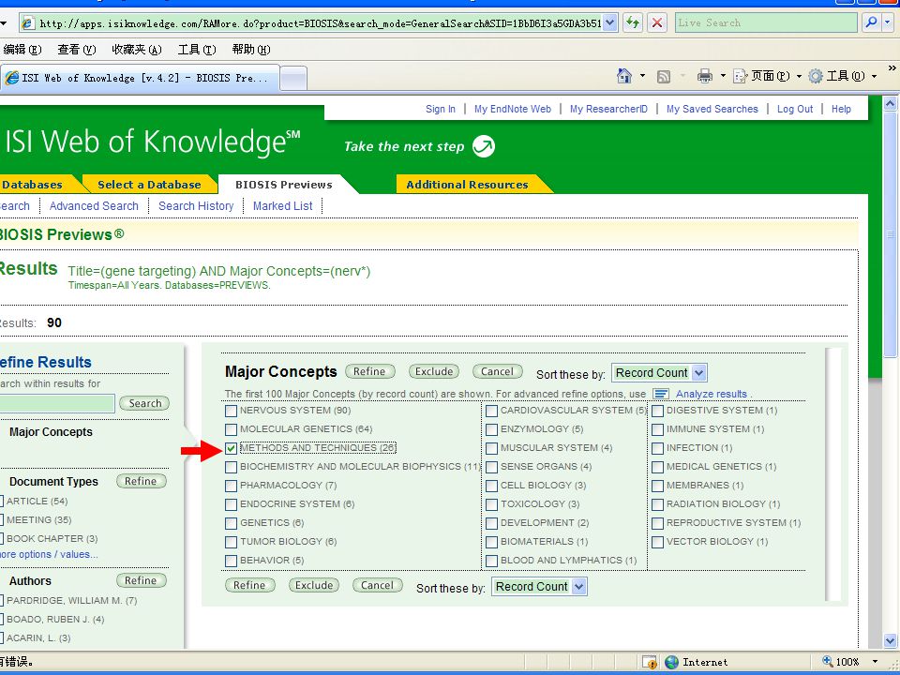The height and width of the screenshot is (675, 900).
Task: Open the 帮助(H) menu
Action: pyautogui.click(x=251, y=50)
